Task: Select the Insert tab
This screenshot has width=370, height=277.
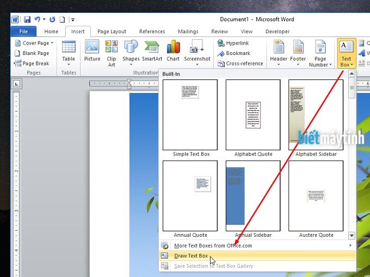Action: 78,32
